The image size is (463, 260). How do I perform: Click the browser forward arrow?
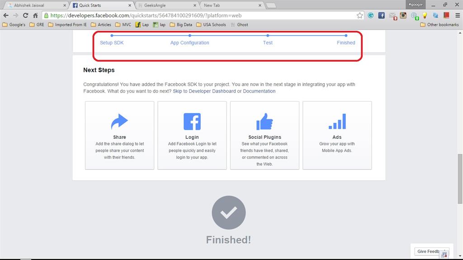(x=16, y=15)
